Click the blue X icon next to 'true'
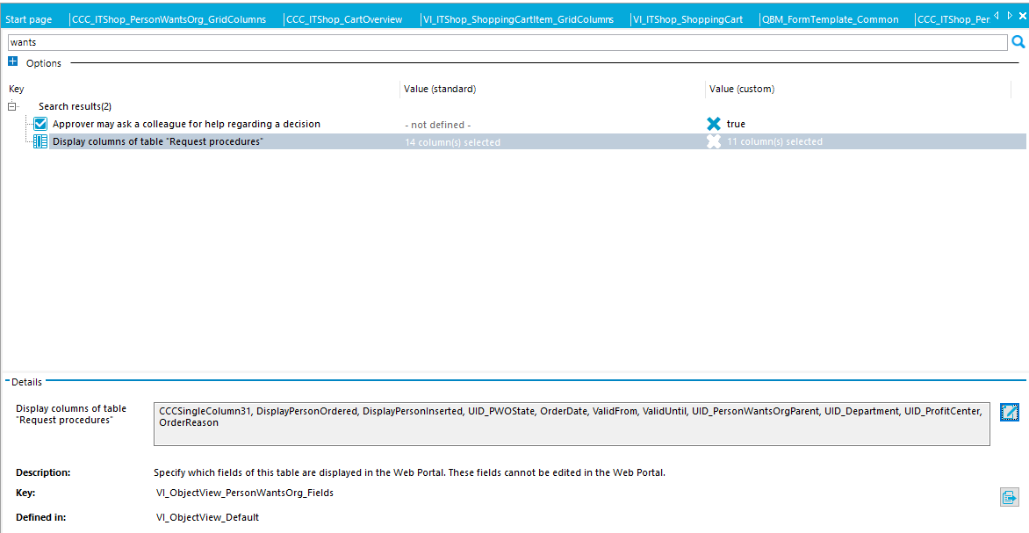This screenshot has height=533, width=1029. (715, 124)
